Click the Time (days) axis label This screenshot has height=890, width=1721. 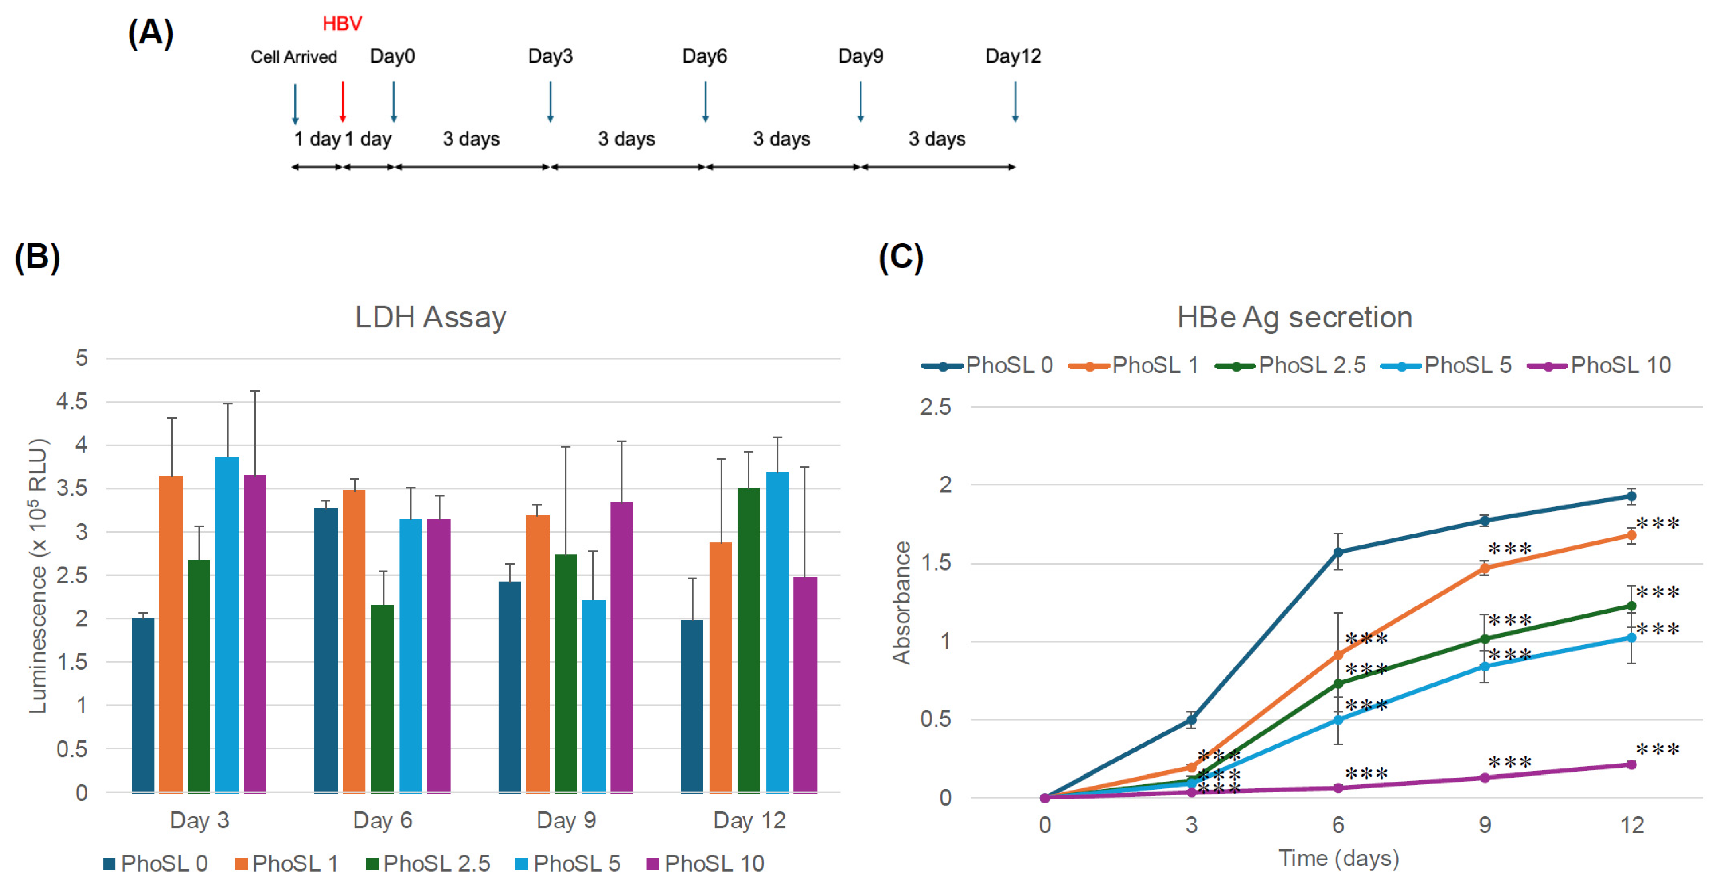pos(1338,858)
